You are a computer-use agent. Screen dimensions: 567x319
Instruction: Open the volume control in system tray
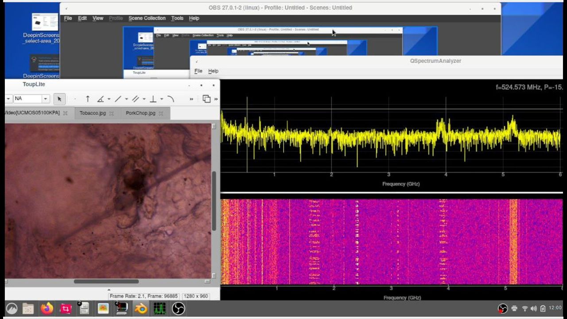(533, 308)
